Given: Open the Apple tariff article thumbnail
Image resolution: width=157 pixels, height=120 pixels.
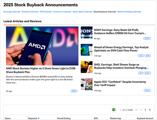Looking at the screenshot, I should [x=87, y=84].
